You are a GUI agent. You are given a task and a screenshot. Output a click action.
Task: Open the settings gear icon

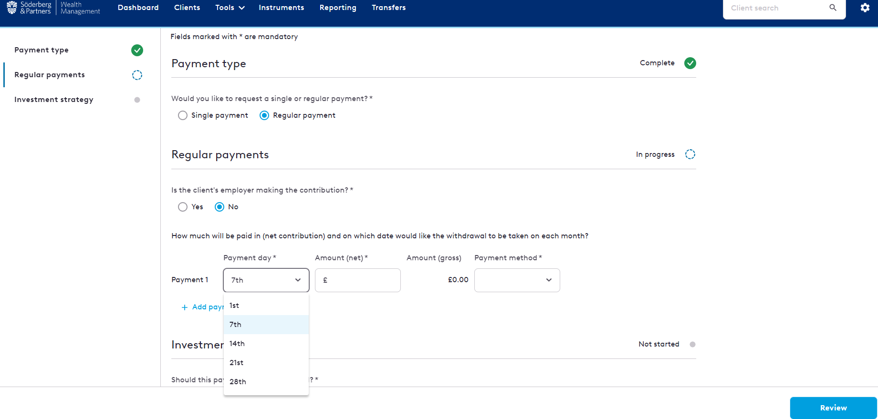point(865,8)
